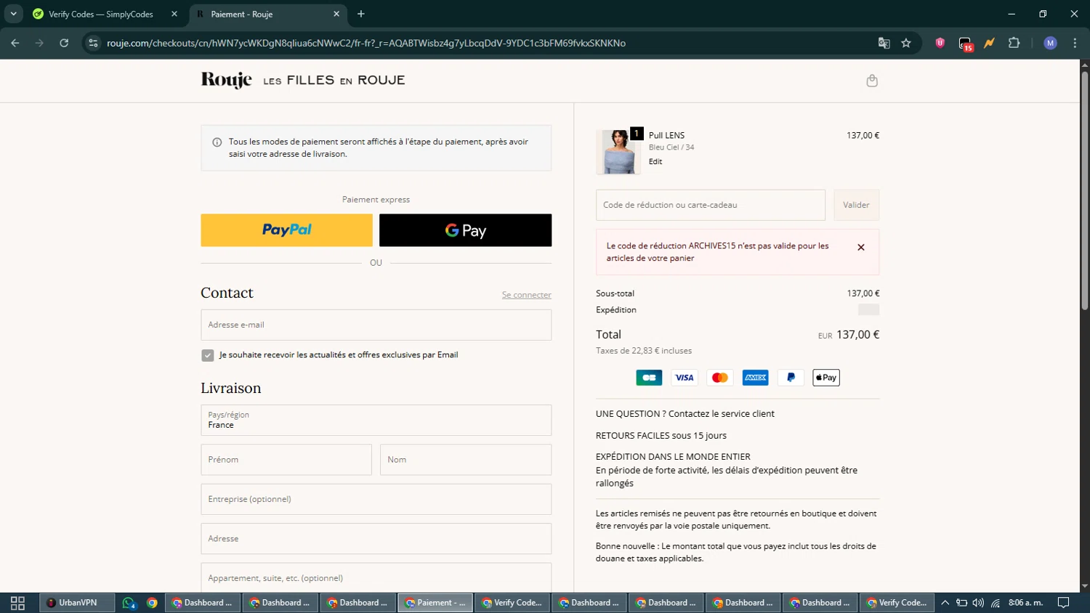Open Chrome icon in taskbar
This screenshot has height=613, width=1090.
152,603
